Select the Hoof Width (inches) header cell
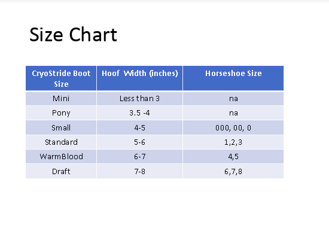The image size is (329, 225). click(140, 78)
